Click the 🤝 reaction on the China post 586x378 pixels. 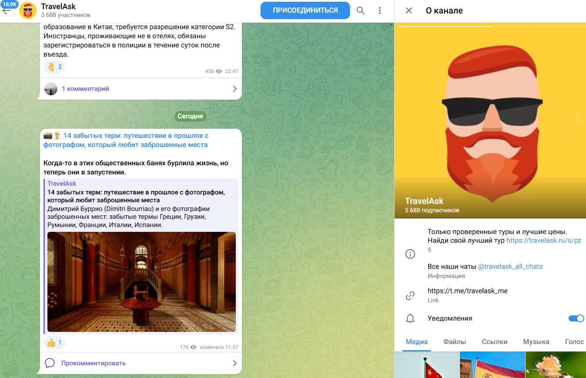[x=54, y=67]
